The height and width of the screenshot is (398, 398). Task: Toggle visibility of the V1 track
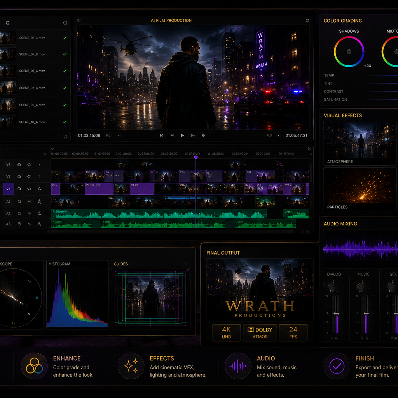point(29,189)
